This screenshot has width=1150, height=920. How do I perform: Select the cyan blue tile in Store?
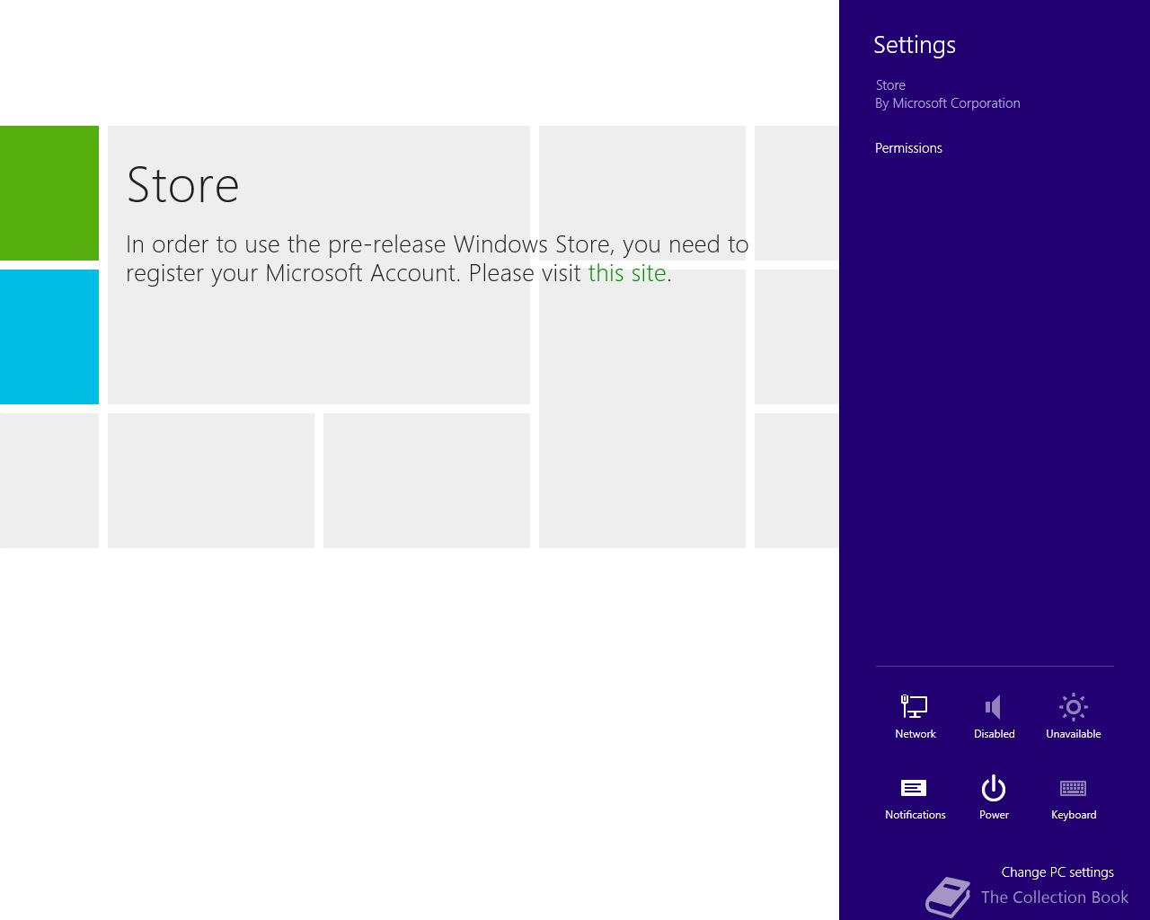tap(49, 337)
